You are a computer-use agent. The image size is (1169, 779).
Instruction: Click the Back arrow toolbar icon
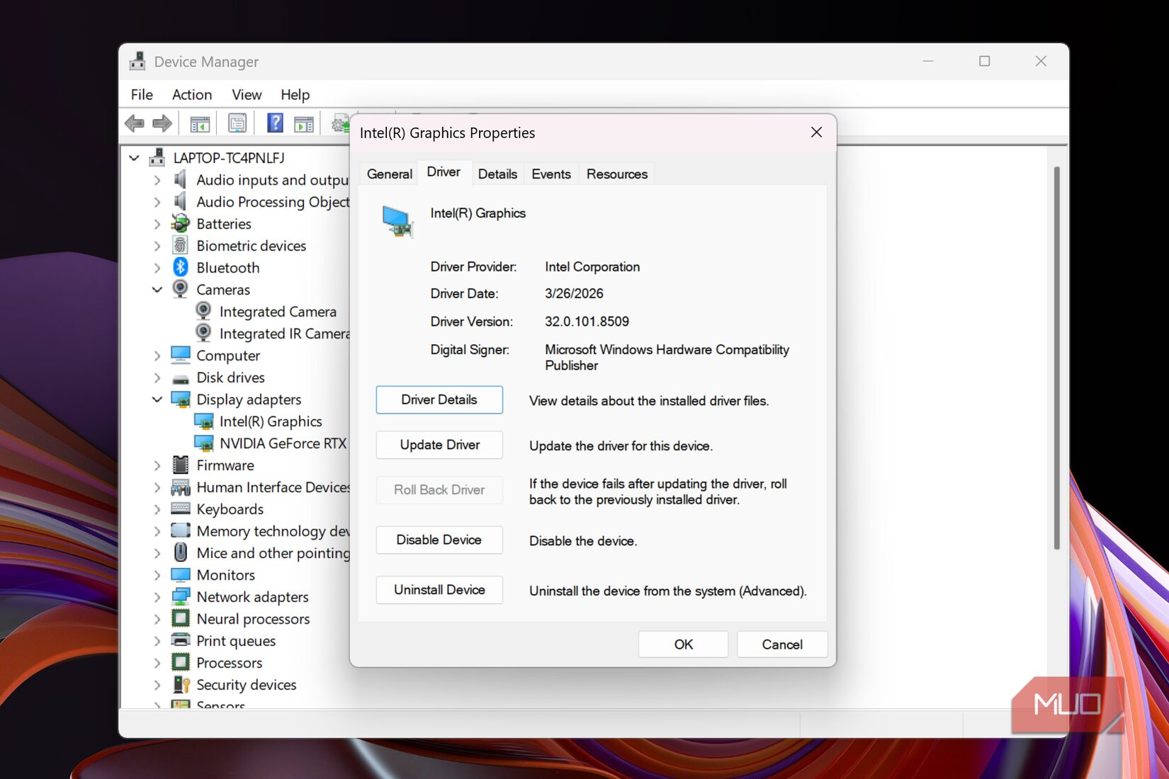(135, 124)
